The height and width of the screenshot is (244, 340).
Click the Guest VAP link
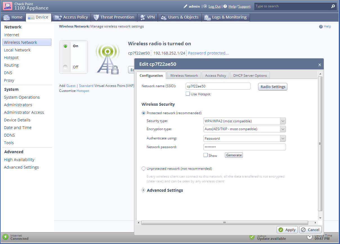71,86
